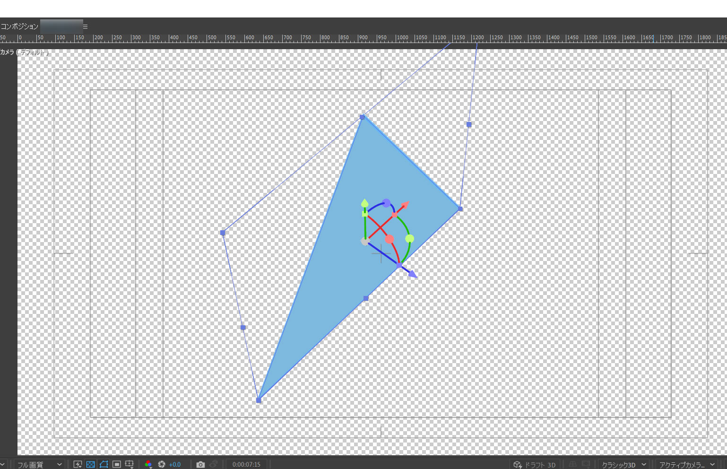This screenshot has width=727, height=469.
Task: Click the Region of Interest icon
Action: click(116, 464)
